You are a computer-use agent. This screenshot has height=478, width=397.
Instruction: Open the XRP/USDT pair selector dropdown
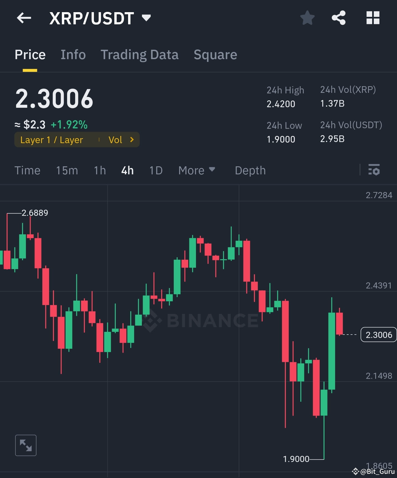coord(146,18)
